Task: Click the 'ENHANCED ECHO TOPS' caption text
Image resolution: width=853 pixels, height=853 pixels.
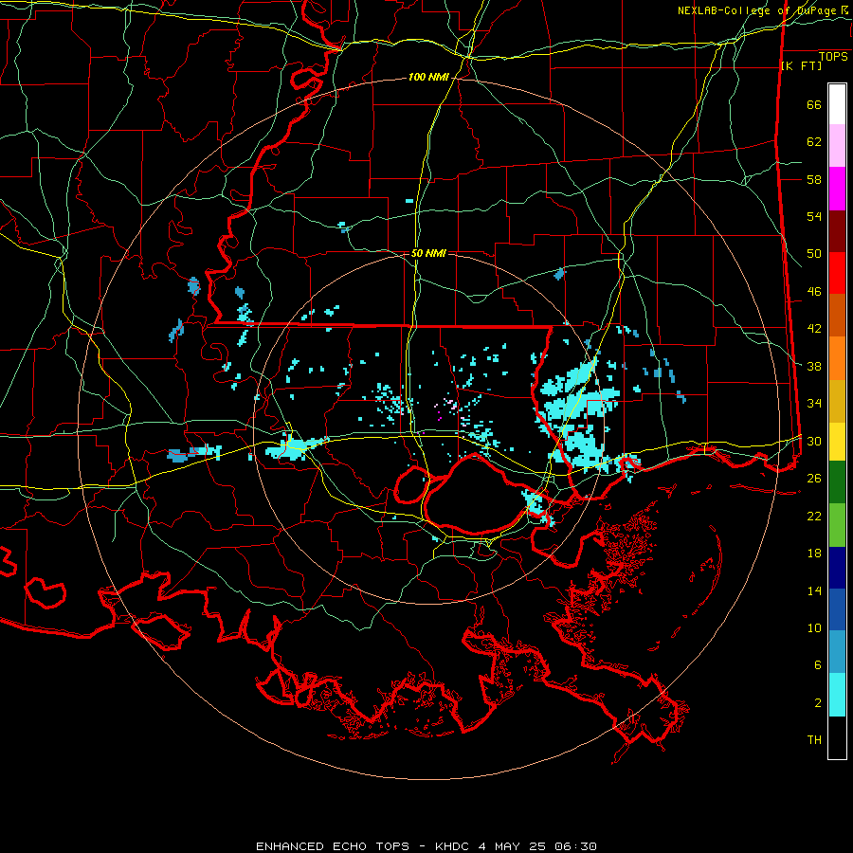Action: pos(333,846)
